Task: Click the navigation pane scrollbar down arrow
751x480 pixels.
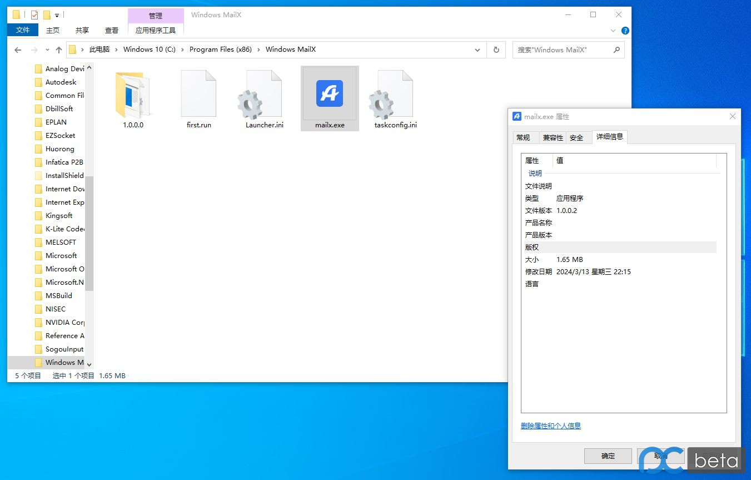Action: pyautogui.click(x=89, y=364)
